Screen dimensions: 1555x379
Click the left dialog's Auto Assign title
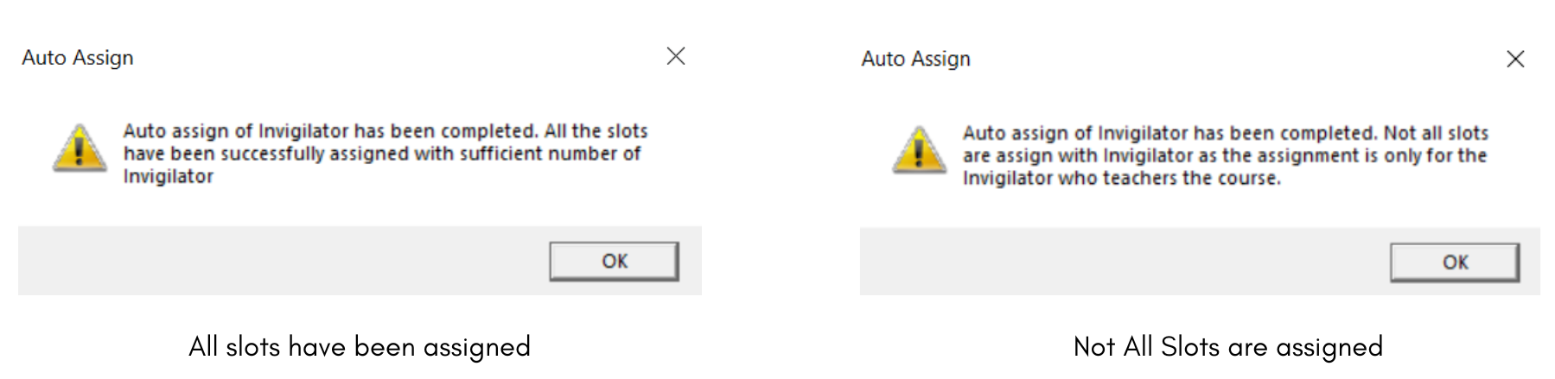78,58
